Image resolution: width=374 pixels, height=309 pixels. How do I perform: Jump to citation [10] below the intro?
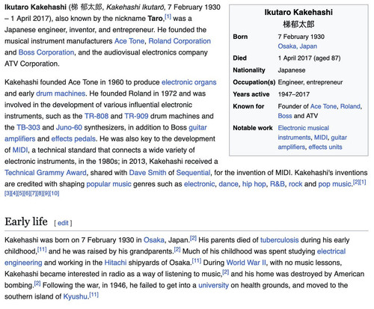pyautogui.click(x=55, y=193)
